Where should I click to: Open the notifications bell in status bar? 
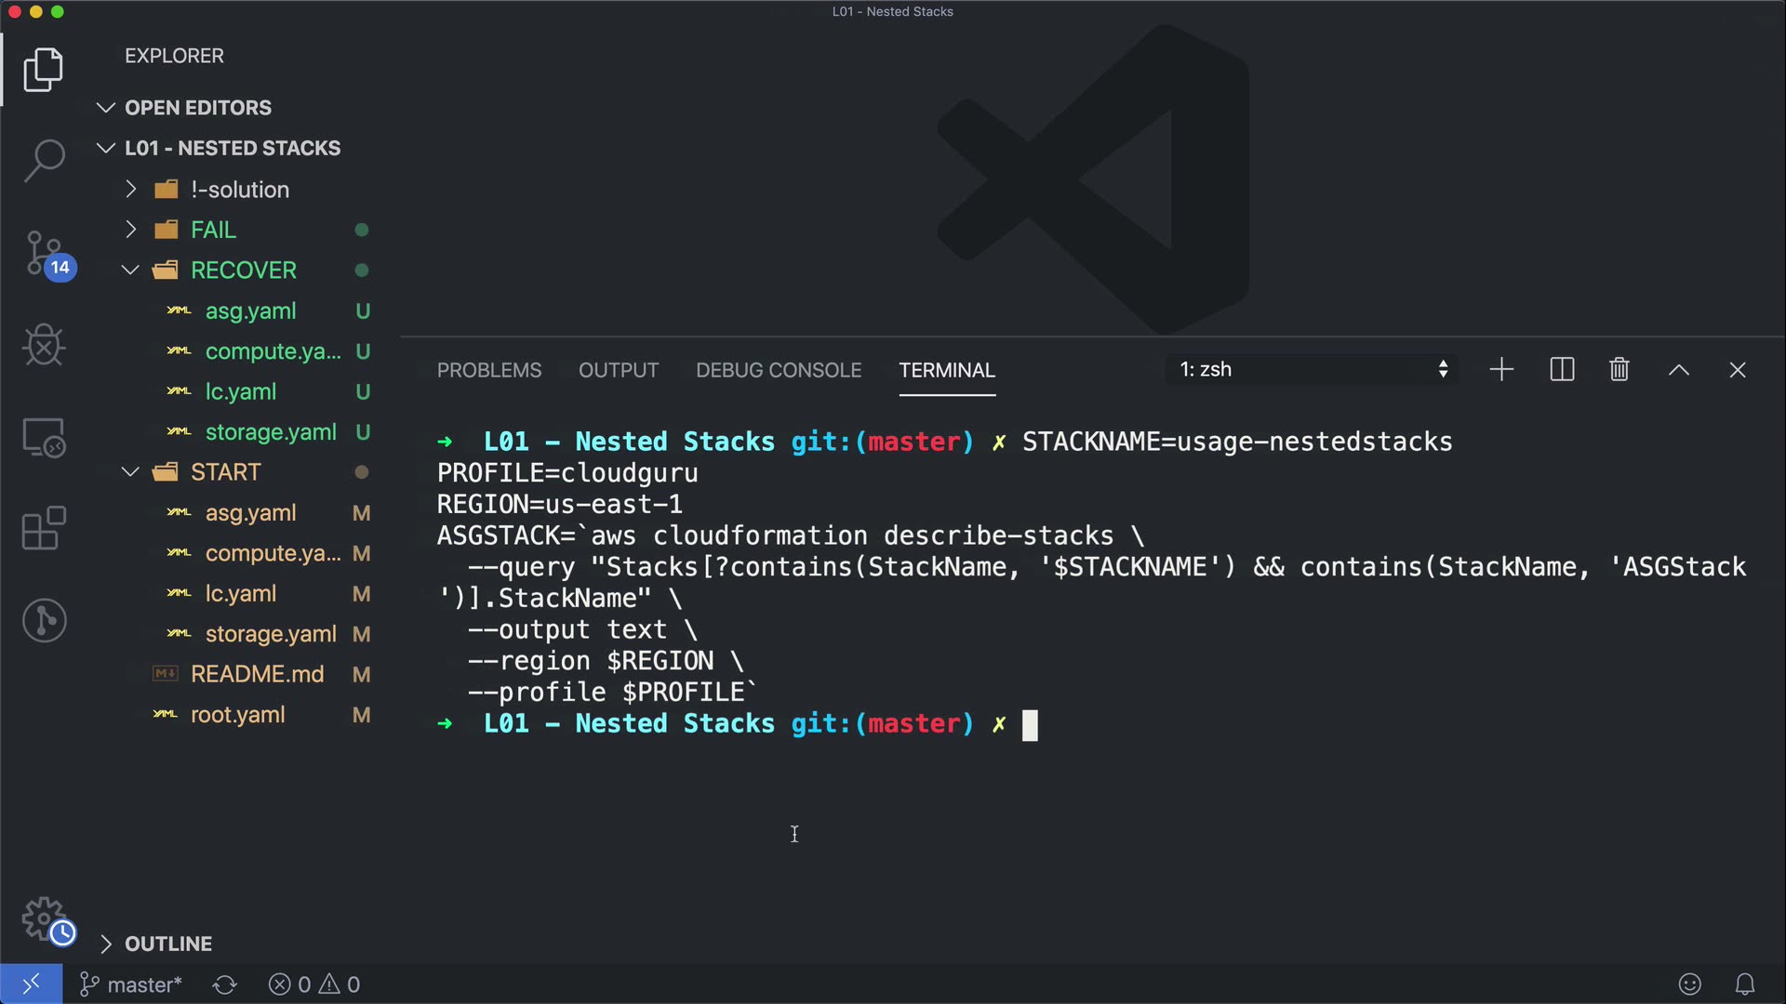(1745, 984)
